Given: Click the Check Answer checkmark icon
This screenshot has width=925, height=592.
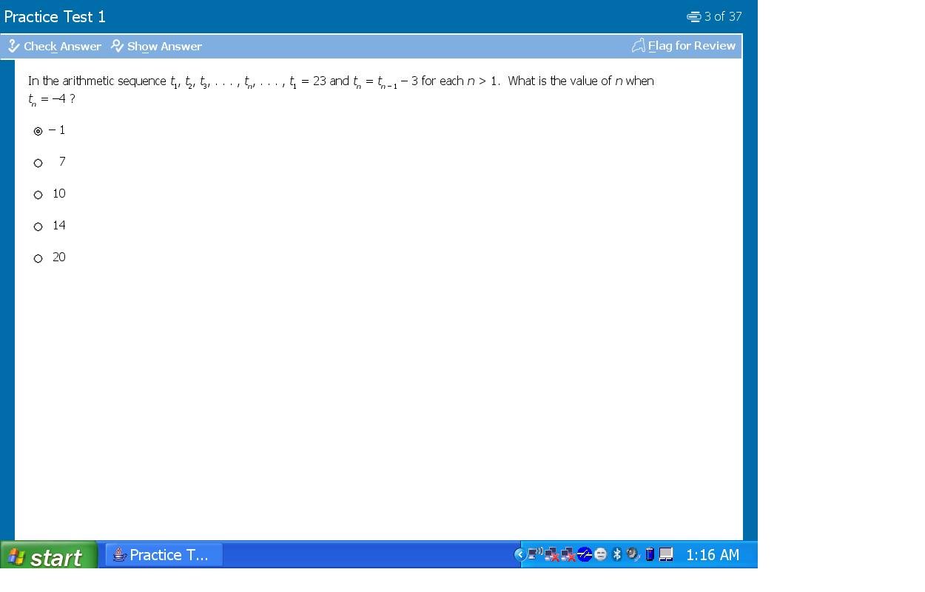Looking at the screenshot, I should pos(14,46).
